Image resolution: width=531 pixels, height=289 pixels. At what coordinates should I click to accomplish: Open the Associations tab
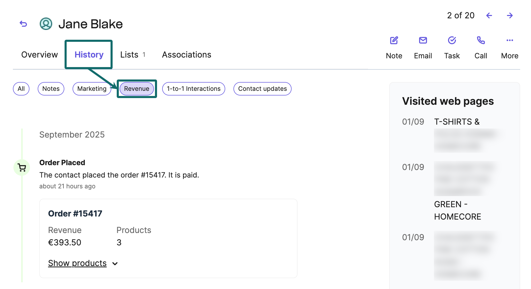coord(186,55)
